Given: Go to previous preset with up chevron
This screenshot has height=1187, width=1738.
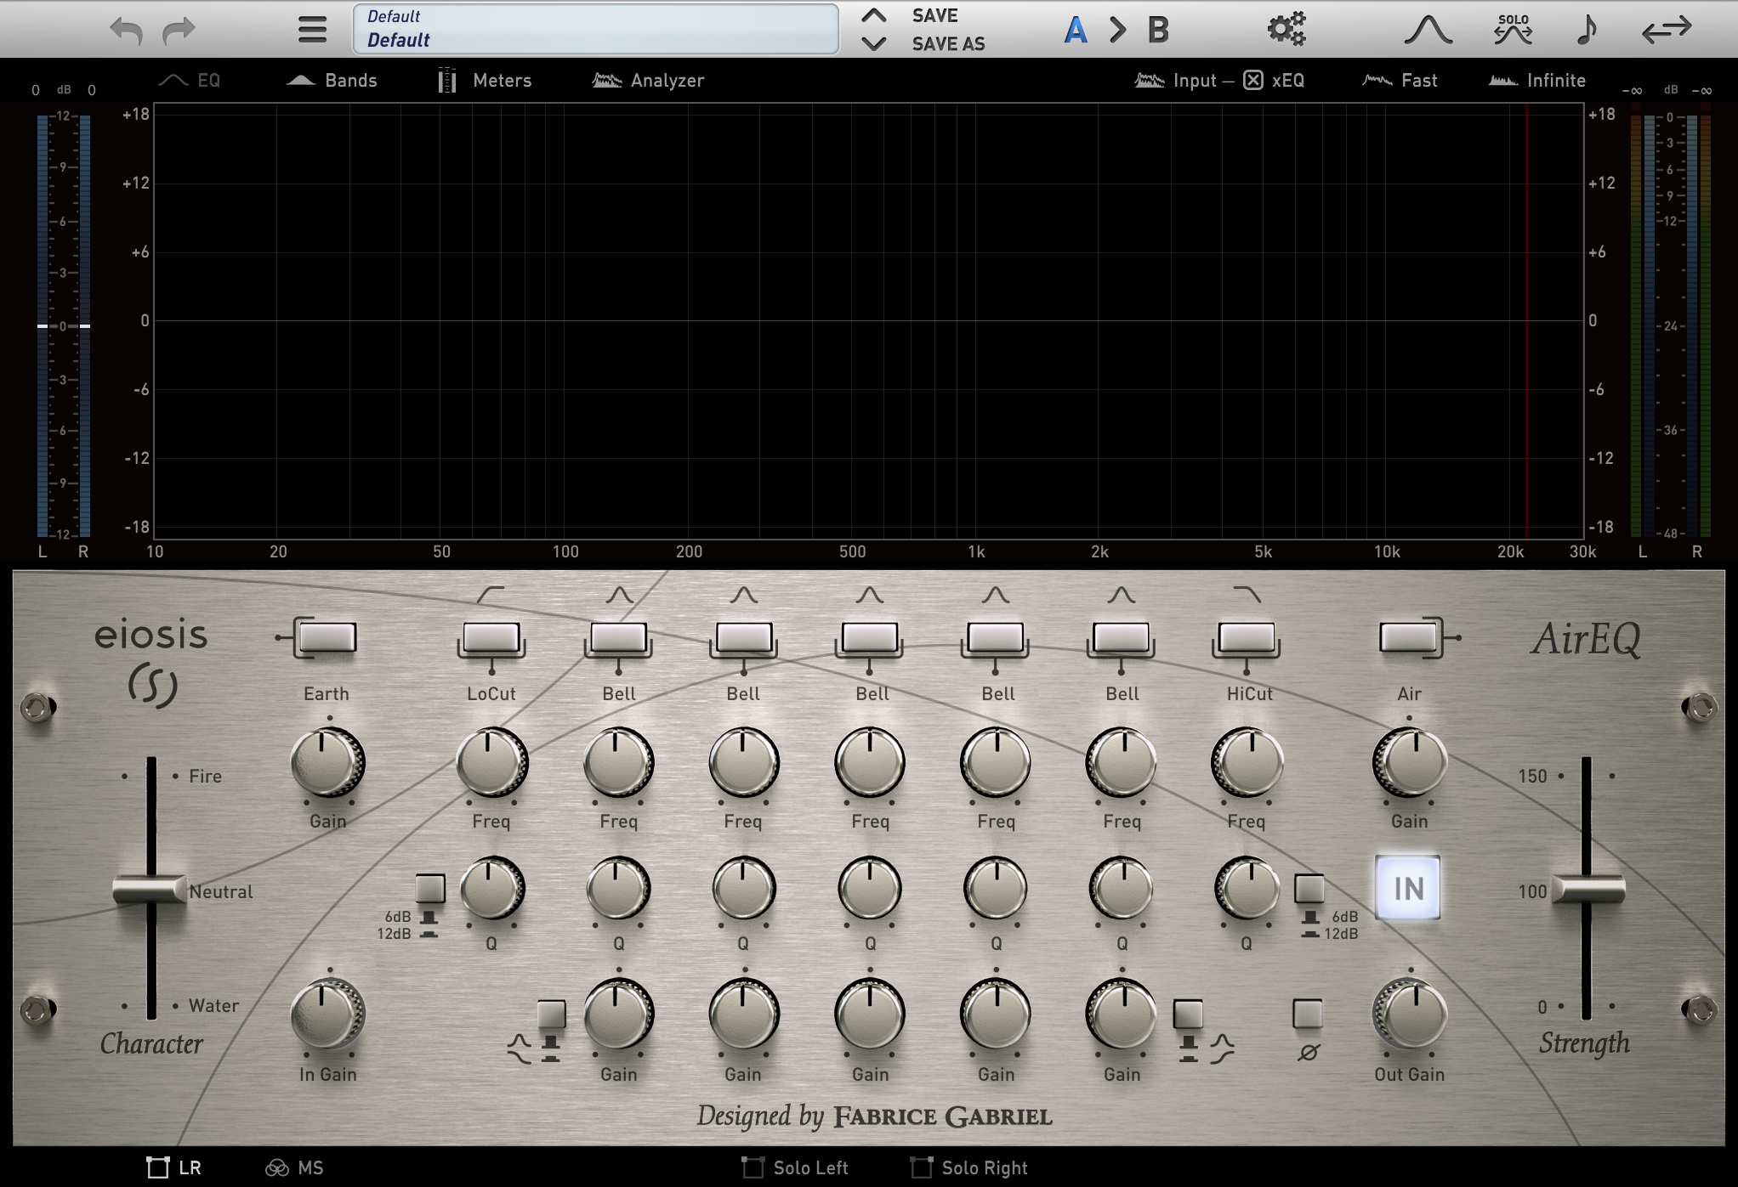Looking at the screenshot, I should coord(874,15).
